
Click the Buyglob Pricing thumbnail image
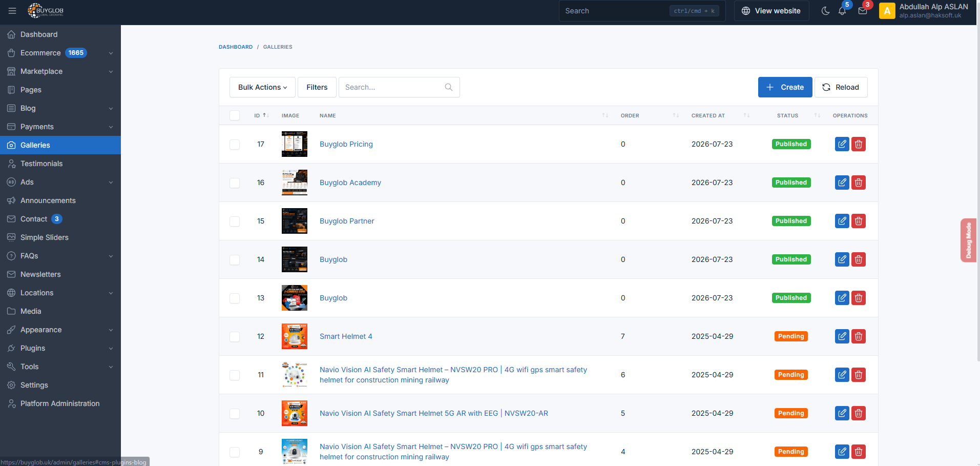295,144
